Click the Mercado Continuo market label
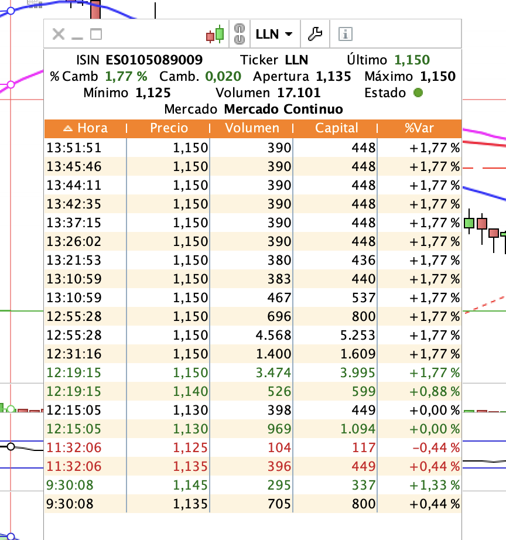 pyautogui.click(x=283, y=109)
